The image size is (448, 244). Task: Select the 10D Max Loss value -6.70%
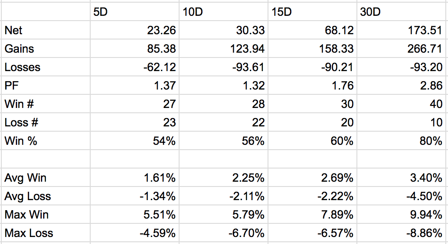(224, 233)
